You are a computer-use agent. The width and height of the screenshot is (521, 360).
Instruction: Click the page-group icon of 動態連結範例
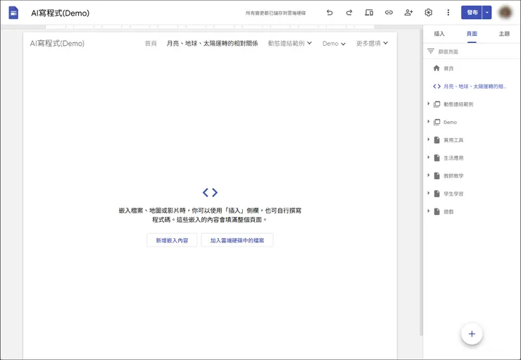click(x=437, y=104)
